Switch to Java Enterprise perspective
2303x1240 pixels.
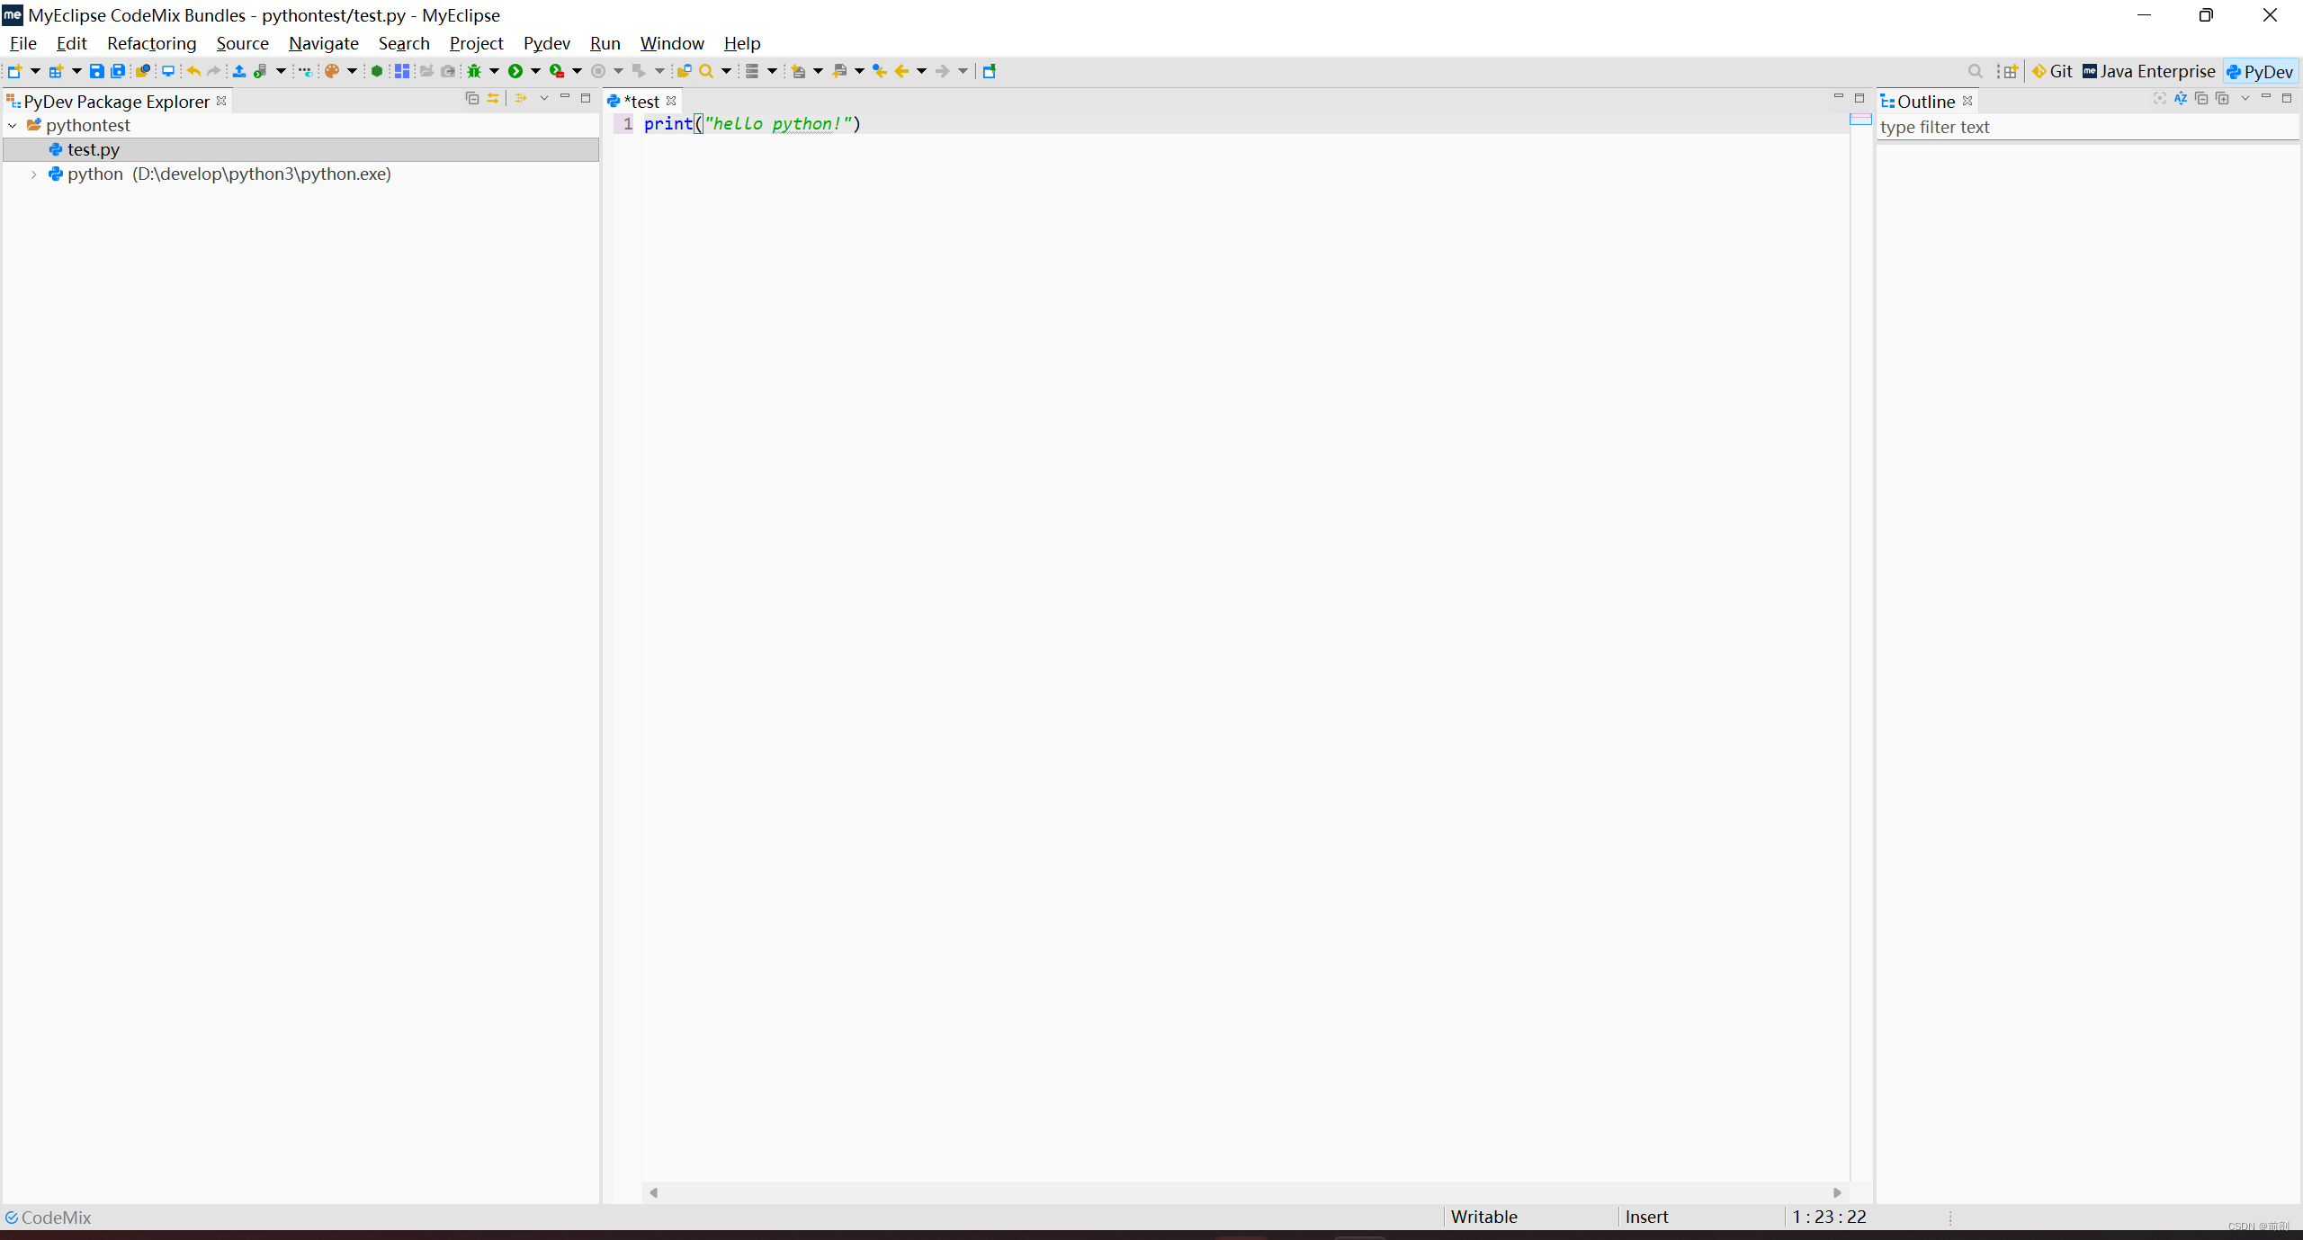[x=2148, y=71]
